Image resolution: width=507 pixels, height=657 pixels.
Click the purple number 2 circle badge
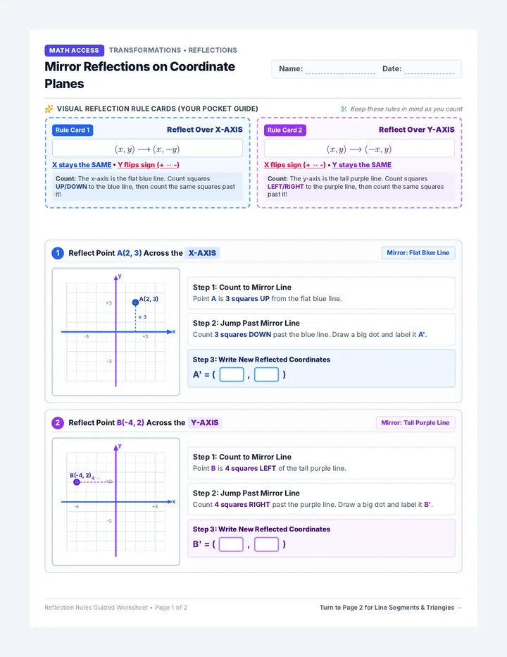(x=58, y=423)
